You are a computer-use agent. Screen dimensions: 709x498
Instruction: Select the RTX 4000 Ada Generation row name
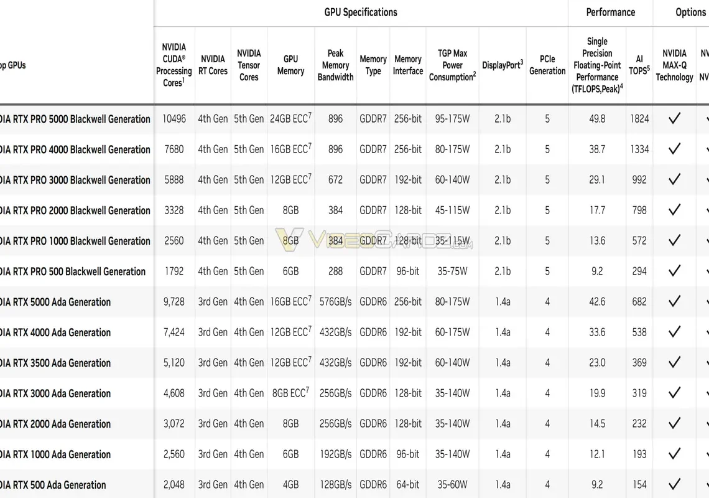[x=55, y=333]
